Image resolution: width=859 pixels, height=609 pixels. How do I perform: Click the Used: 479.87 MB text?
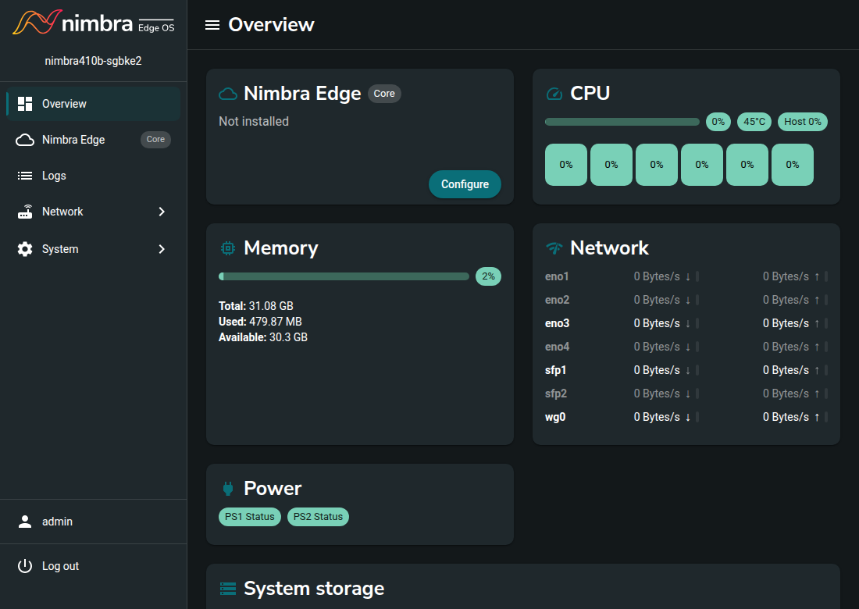pyautogui.click(x=260, y=322)
